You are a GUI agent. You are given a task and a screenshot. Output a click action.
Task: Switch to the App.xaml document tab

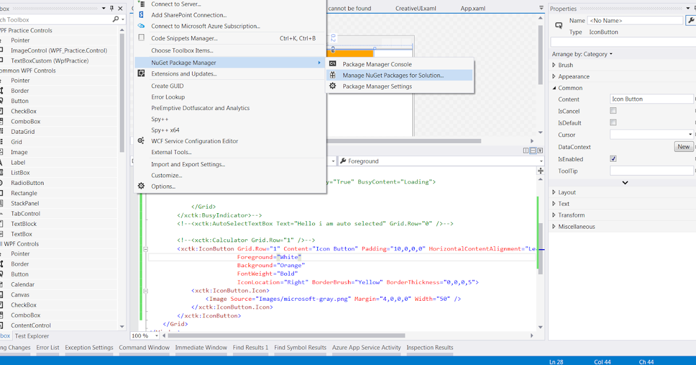pos(473,9)
